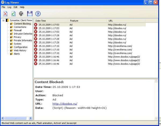Click the folder icon beside System
The image size is (161, 126).
point(11,44)
